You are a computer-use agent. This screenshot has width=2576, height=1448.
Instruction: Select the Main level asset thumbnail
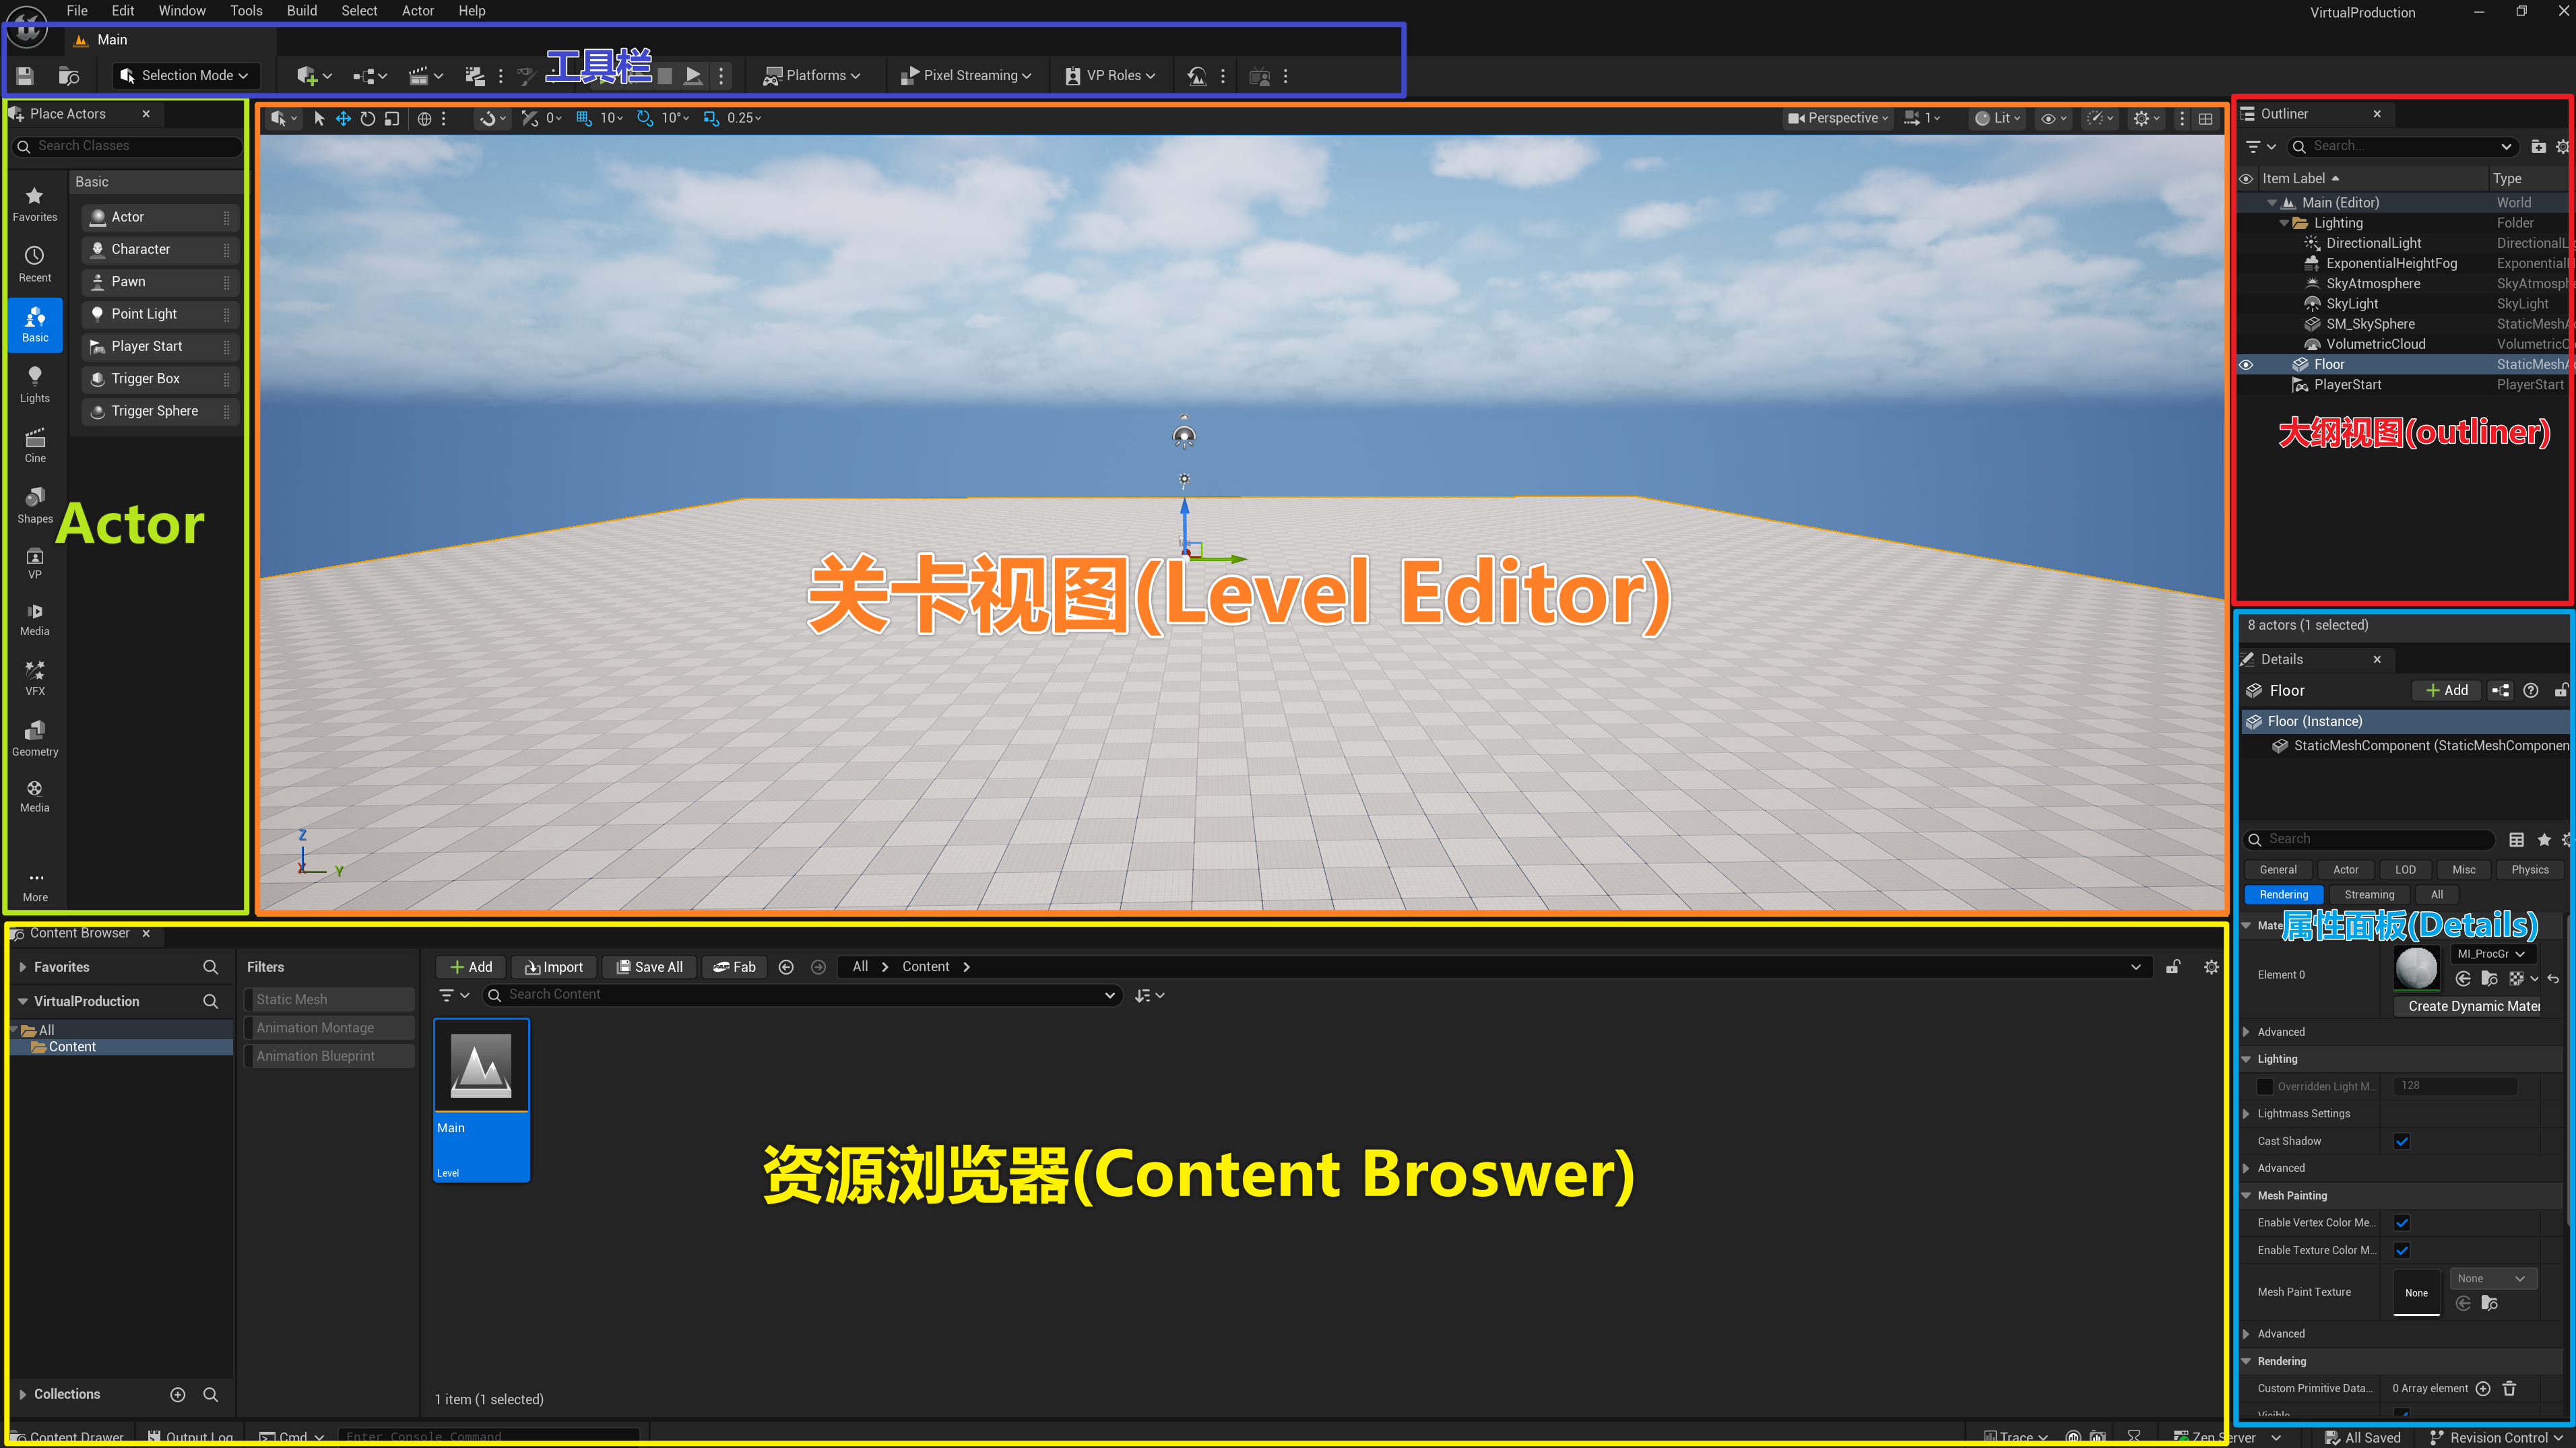tap(481, 1066)
